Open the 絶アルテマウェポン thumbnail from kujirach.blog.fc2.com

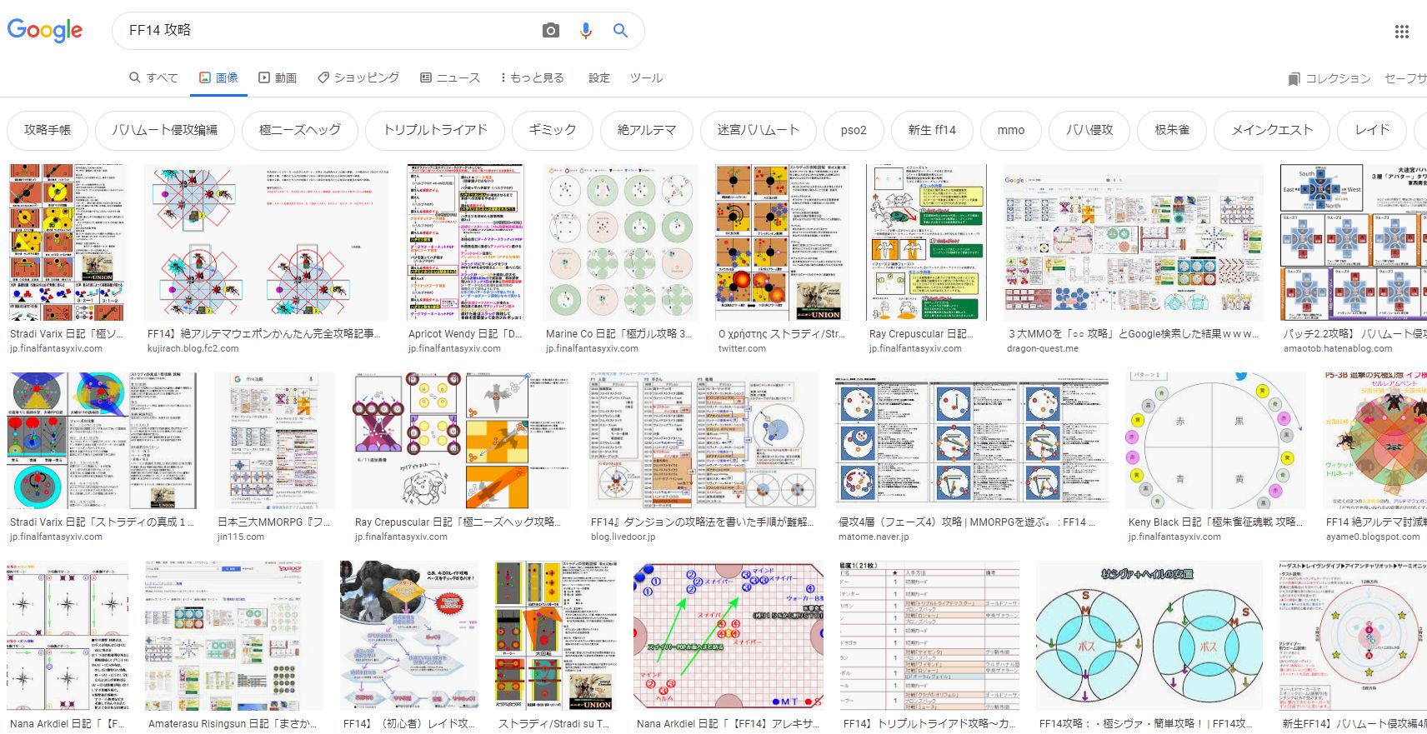(266, 242)
